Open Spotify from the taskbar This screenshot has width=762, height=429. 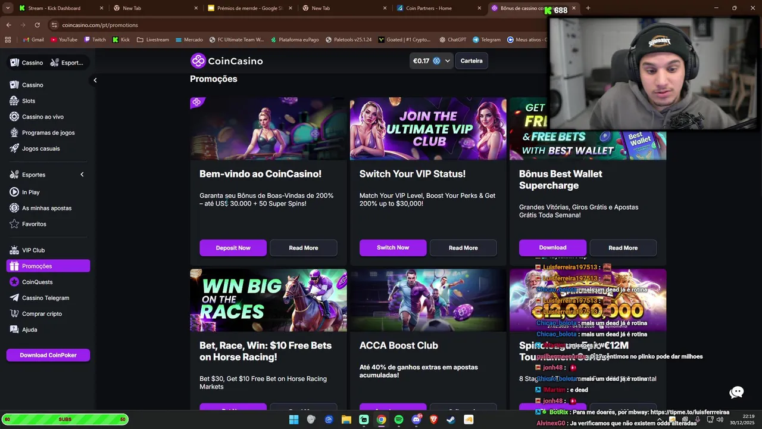pyautogui.click(x=399, y=419)
